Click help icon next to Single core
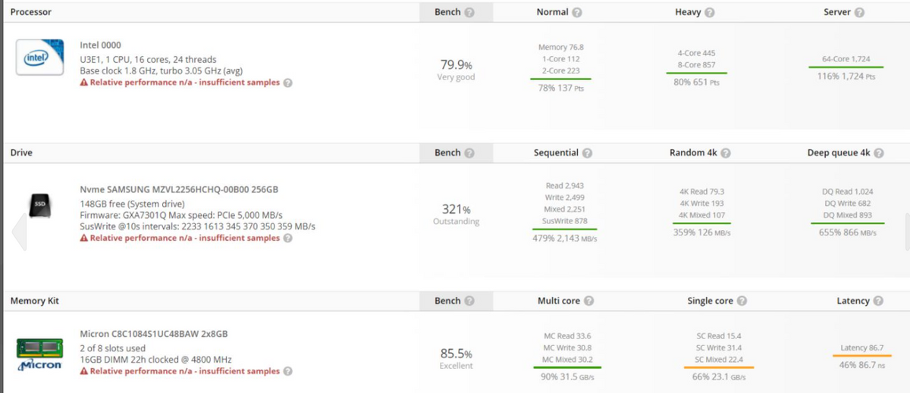 [x=742, y=301]
